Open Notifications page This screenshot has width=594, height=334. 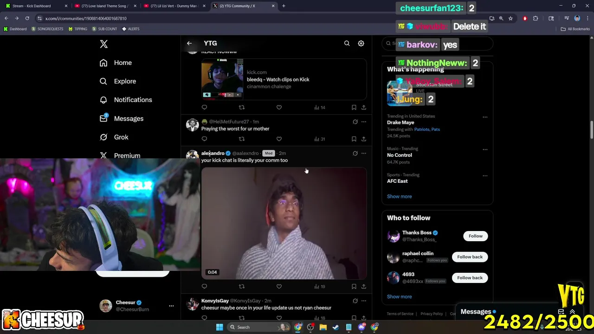coord(126,100)
